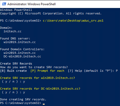This screenshot has height=106, width=120.
Task: Click the [?] Help option text
Action: click(75, 71)
